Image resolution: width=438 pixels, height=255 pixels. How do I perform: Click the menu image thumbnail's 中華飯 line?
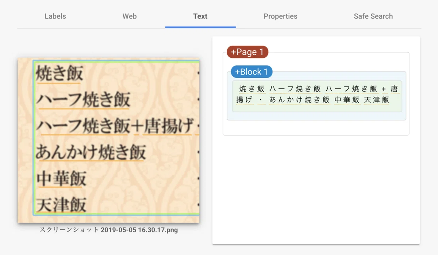61,179
